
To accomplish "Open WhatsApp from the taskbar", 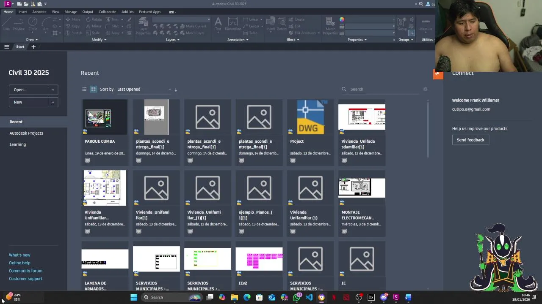I will click(297, 297).
